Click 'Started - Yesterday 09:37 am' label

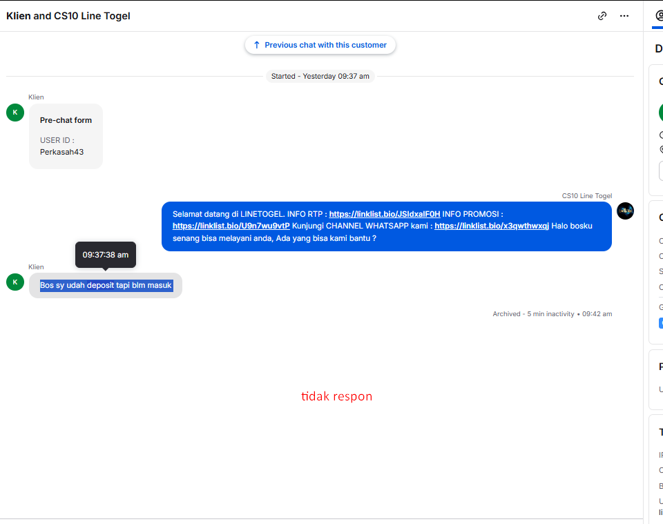point(320,77)
